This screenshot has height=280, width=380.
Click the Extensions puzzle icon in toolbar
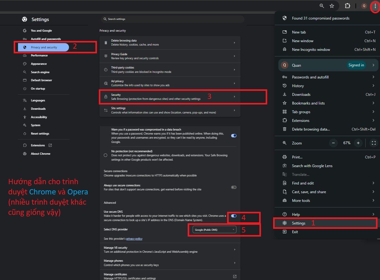(x=347, y=6)
